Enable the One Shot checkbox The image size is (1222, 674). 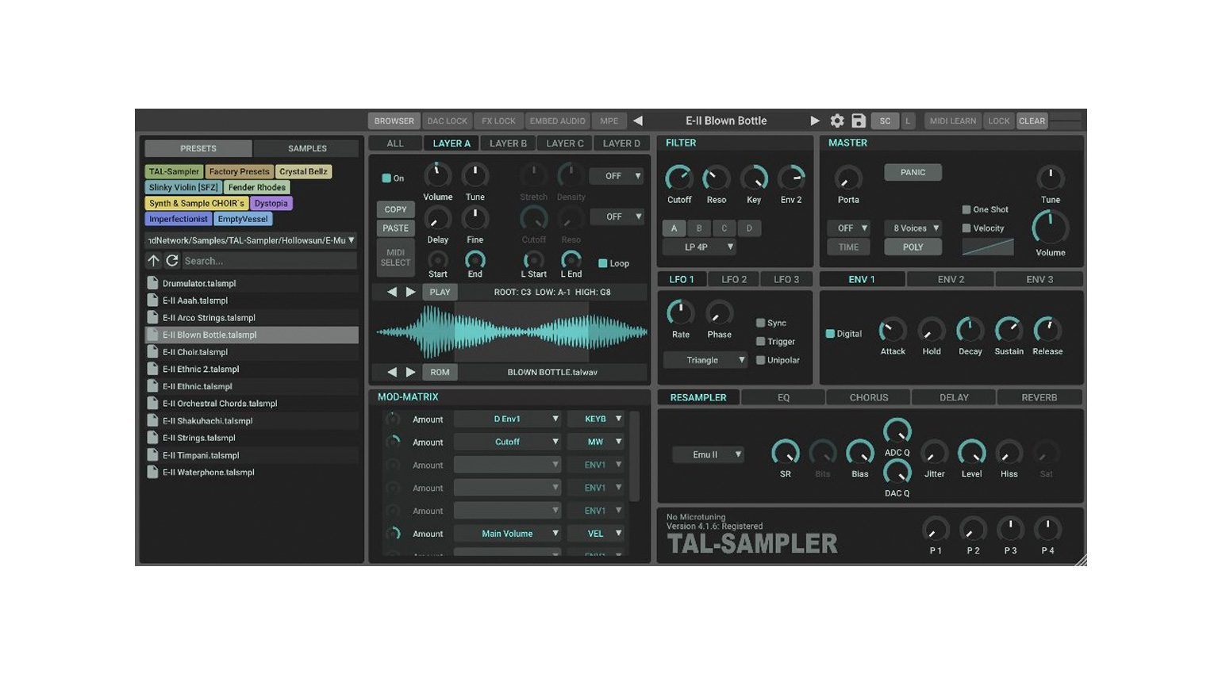pyautogui.click(x=966, y=209)
